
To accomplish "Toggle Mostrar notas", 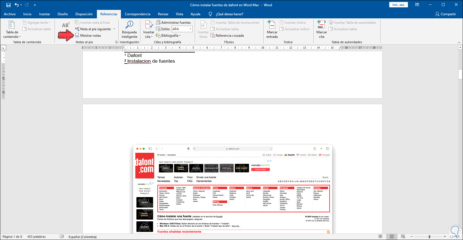I will point(88,36).
